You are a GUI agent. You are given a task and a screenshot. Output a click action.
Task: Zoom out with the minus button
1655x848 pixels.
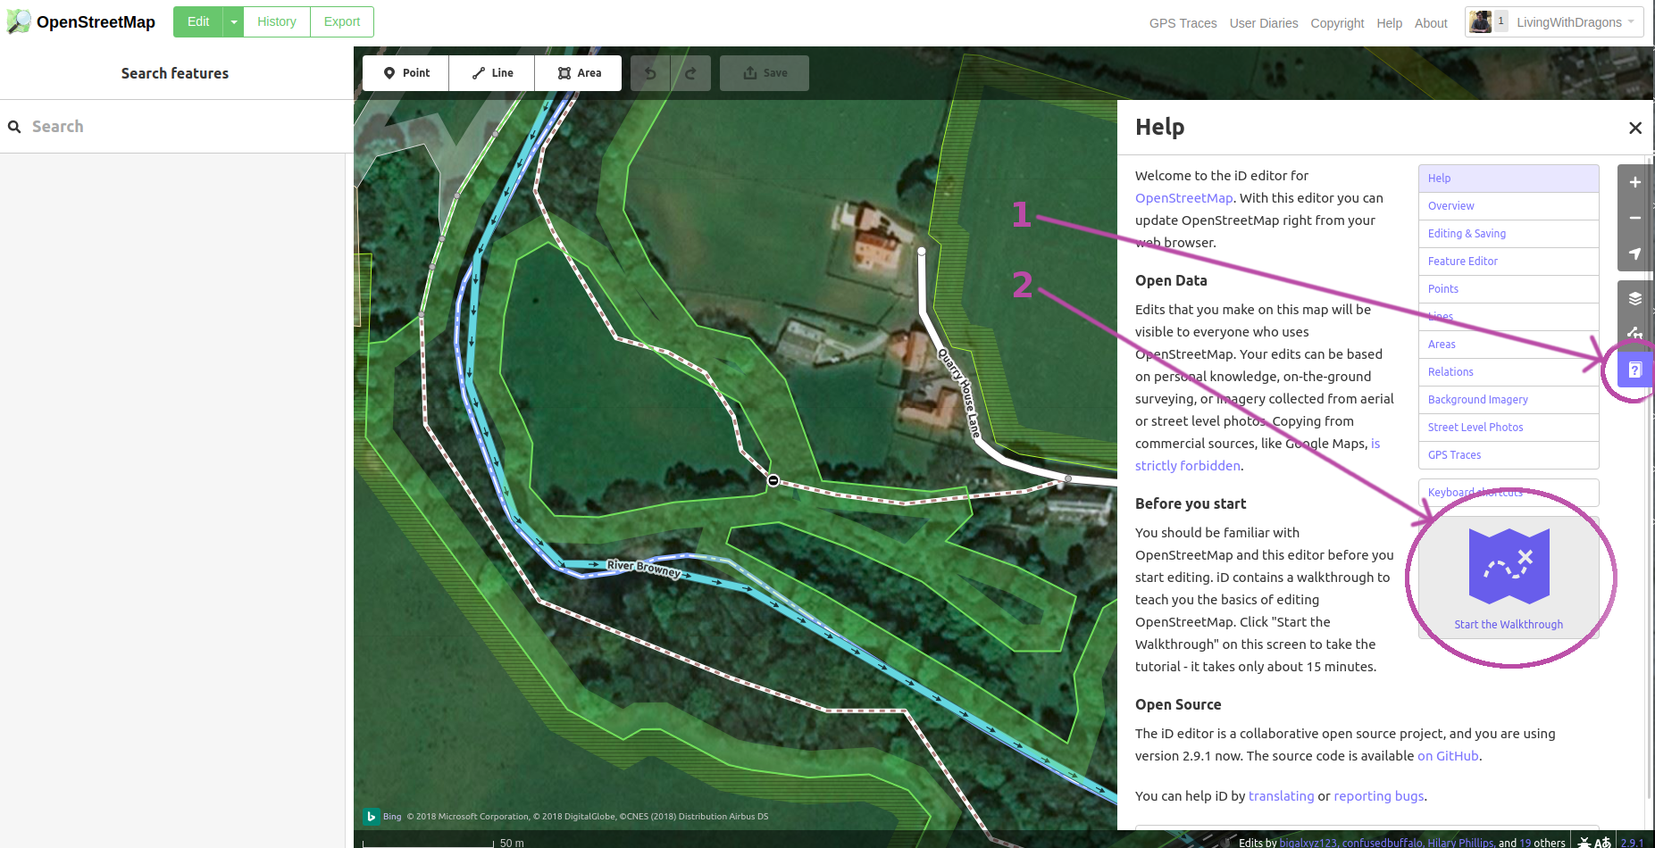(1635, 218)
